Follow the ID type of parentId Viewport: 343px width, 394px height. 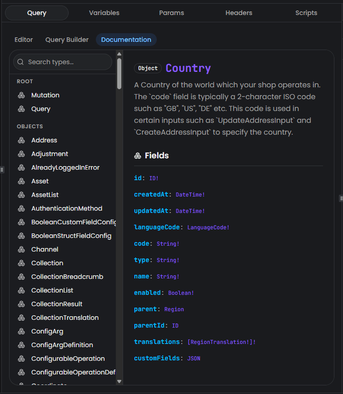[175, 326]
